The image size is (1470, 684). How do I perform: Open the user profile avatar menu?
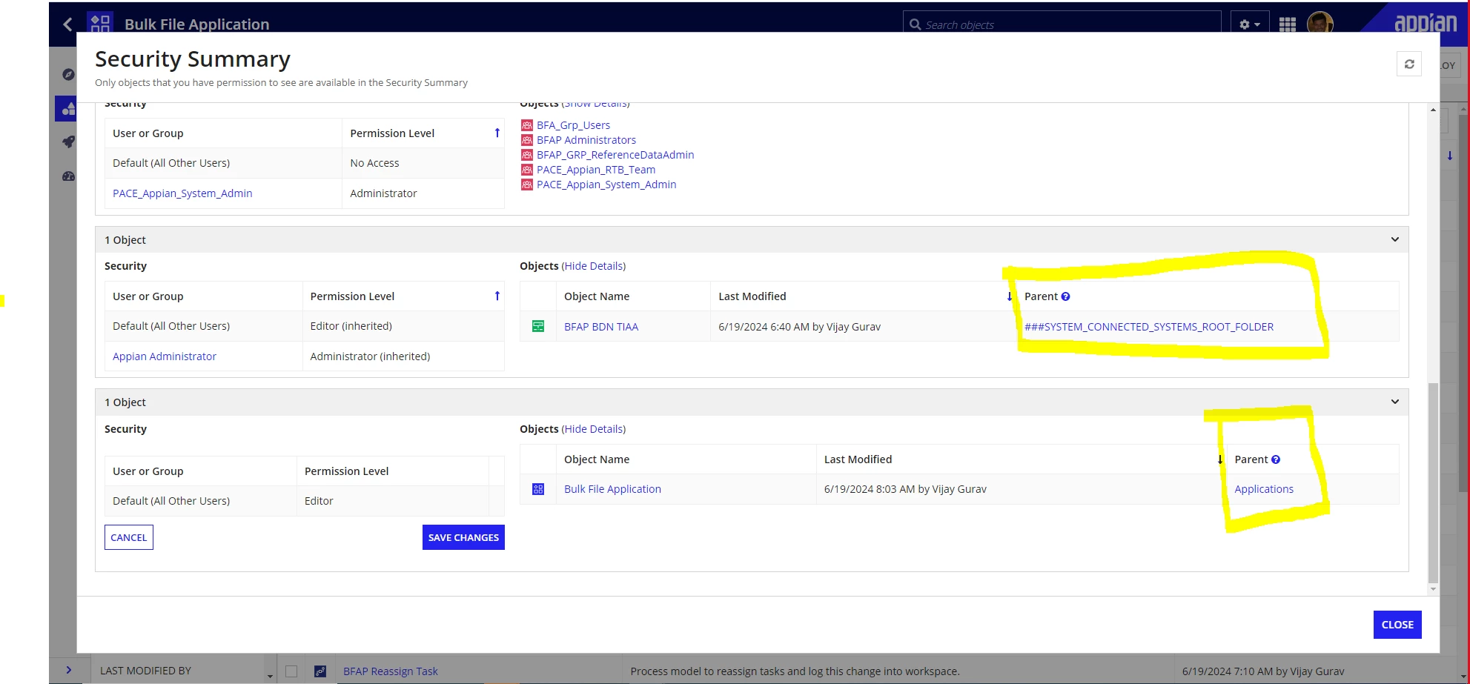pos(1320,23)
